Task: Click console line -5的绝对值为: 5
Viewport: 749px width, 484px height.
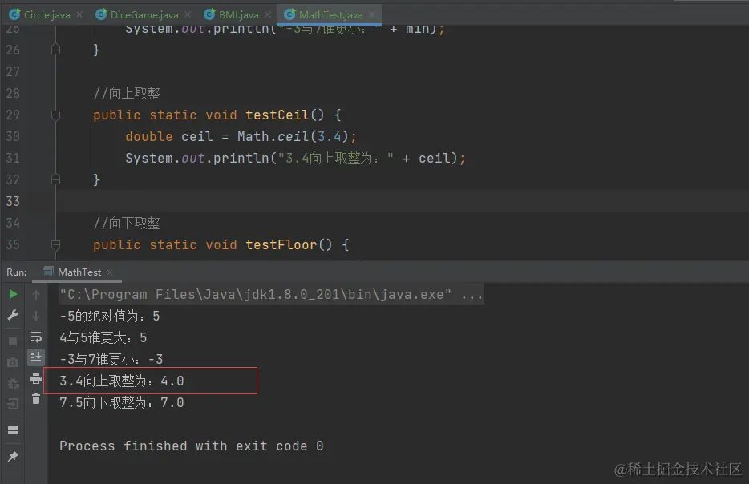Action: coord(109,316)
